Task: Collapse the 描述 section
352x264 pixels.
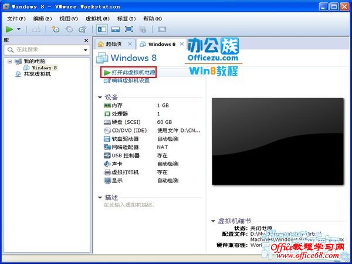Action: coord(100,198)
